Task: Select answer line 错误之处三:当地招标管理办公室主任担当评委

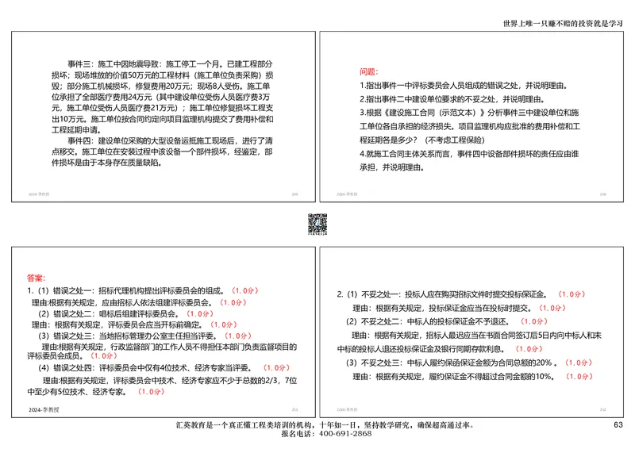Action: pos(144,336)
